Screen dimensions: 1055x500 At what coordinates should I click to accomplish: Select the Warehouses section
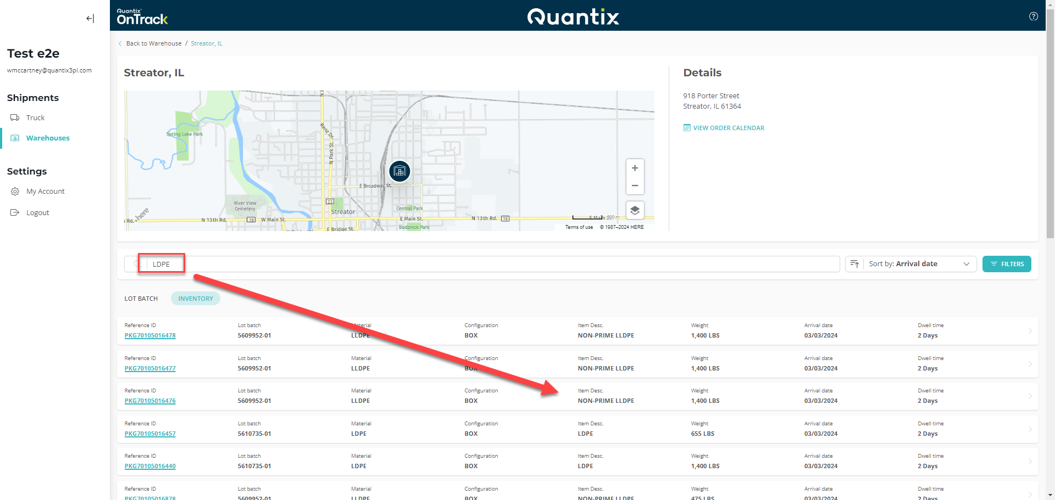click(x=48, y=138)
